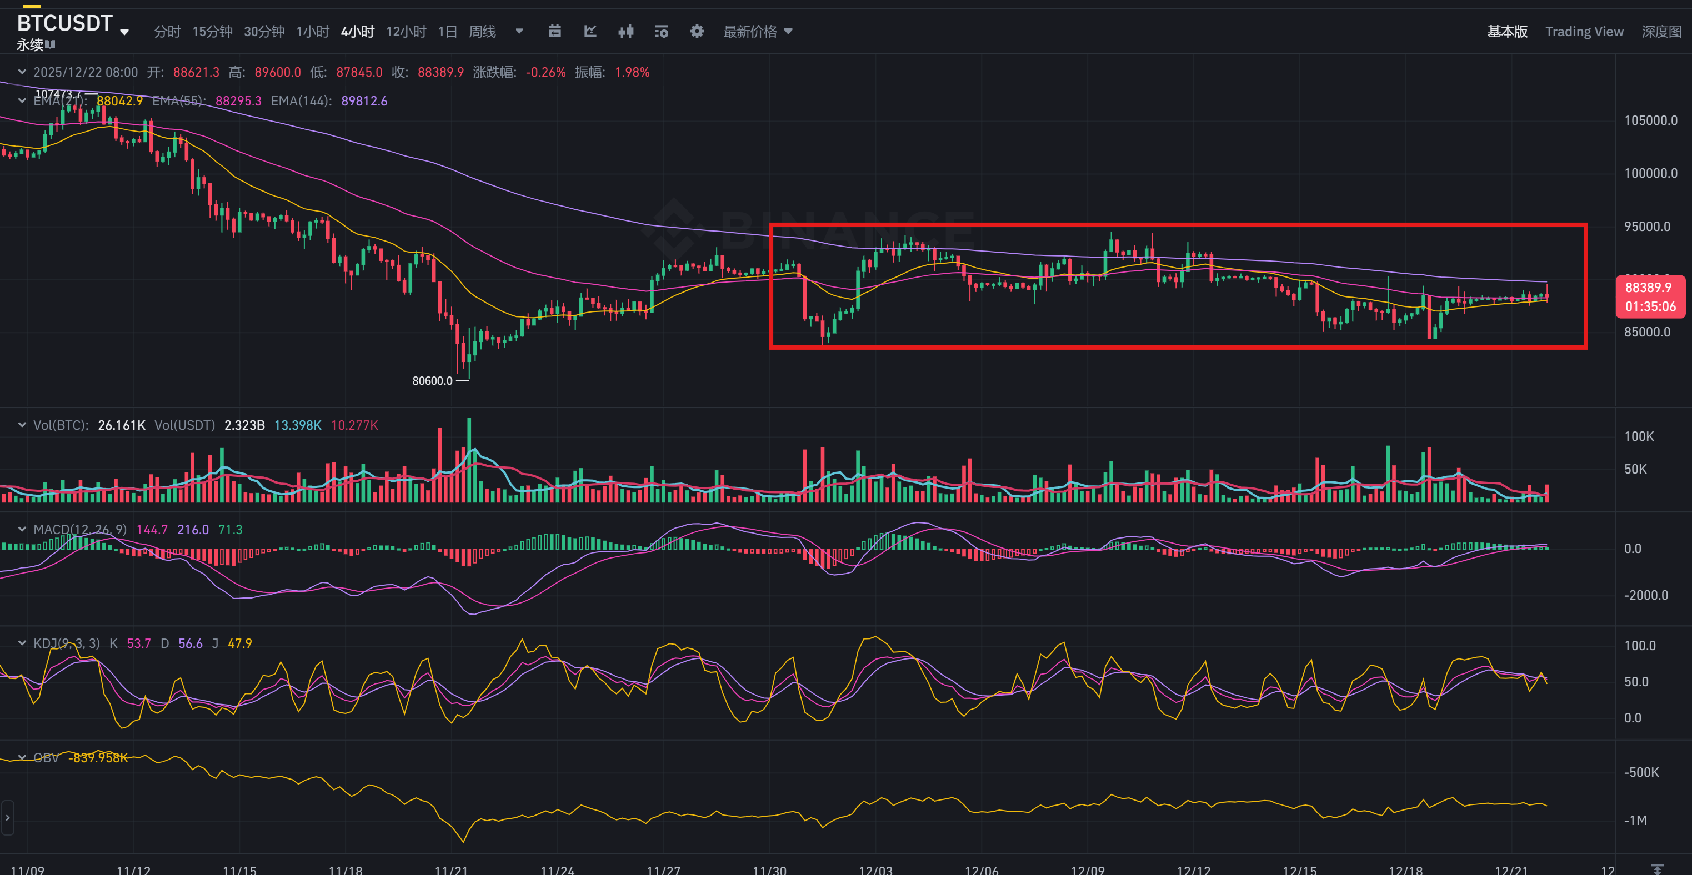Click the chart display options icon
This screenshot has height=875, width=1692.
[661, 32]
